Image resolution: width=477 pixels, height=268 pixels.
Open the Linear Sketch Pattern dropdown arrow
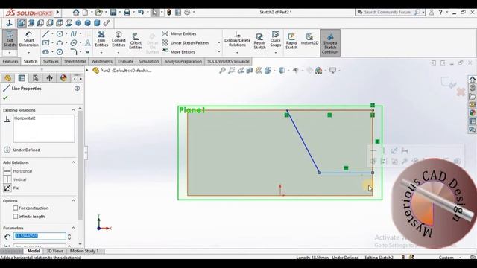(218, 43)
